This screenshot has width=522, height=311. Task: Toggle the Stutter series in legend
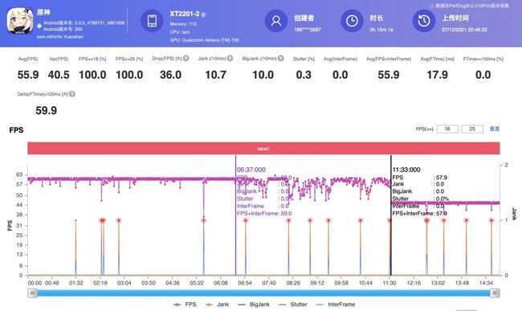(x=293, y=305)
